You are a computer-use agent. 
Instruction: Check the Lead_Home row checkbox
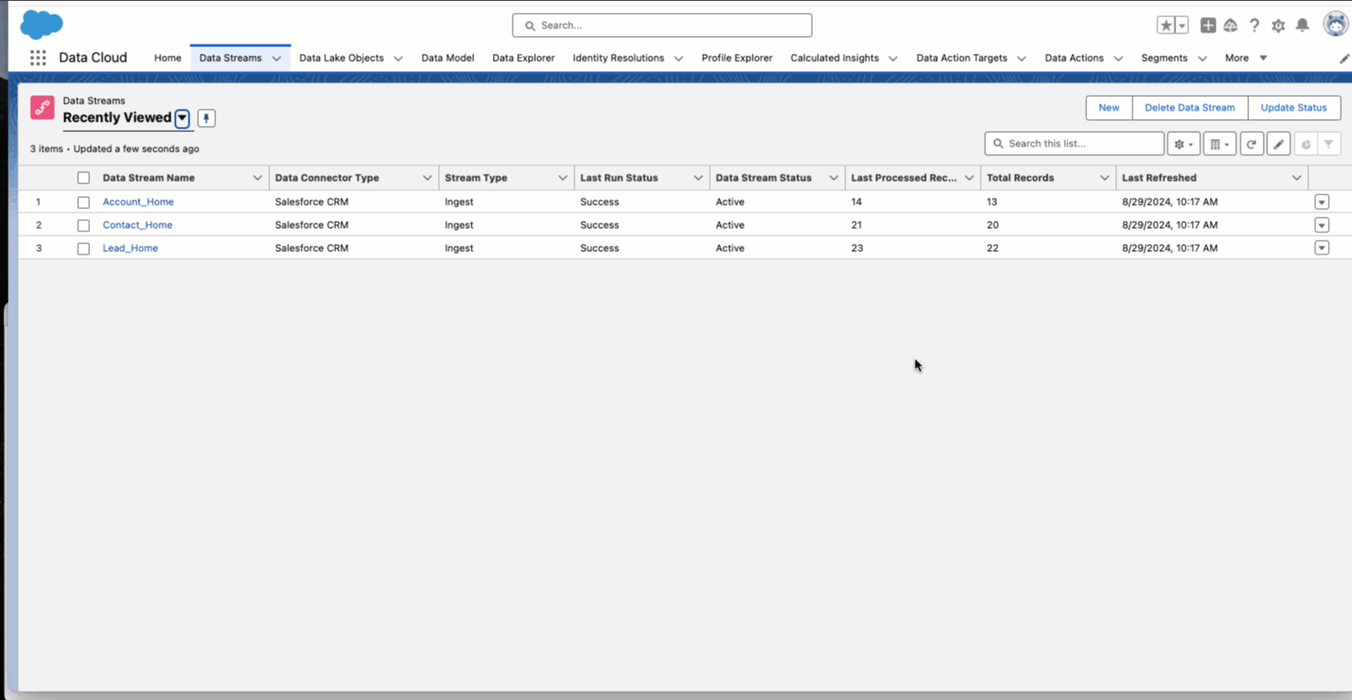pyautogui.click(x=83, y=248)
